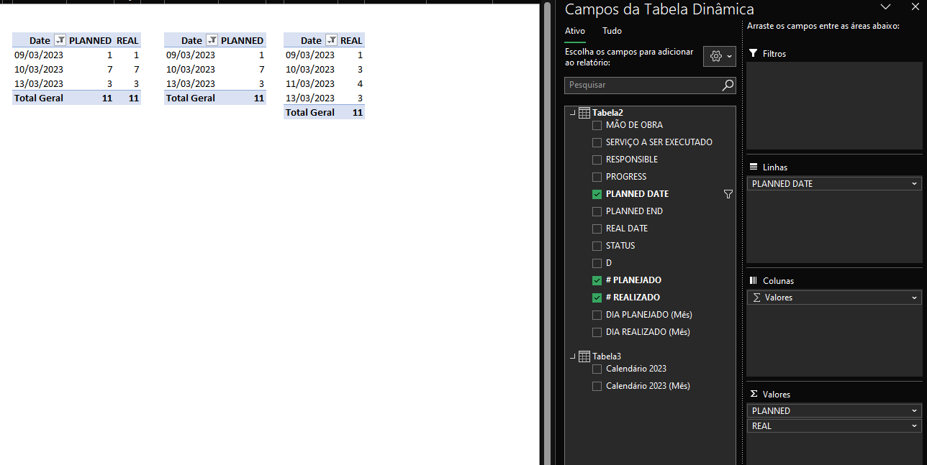The height and width of the screenshot is (465, 927).
Task: Switch to the Tudo tab
Action: pyautogui.click(x=612, y=31)
